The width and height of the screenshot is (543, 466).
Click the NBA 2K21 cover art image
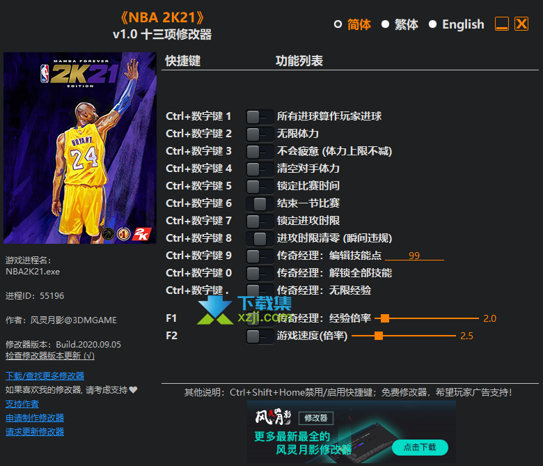tap(80, 148)
